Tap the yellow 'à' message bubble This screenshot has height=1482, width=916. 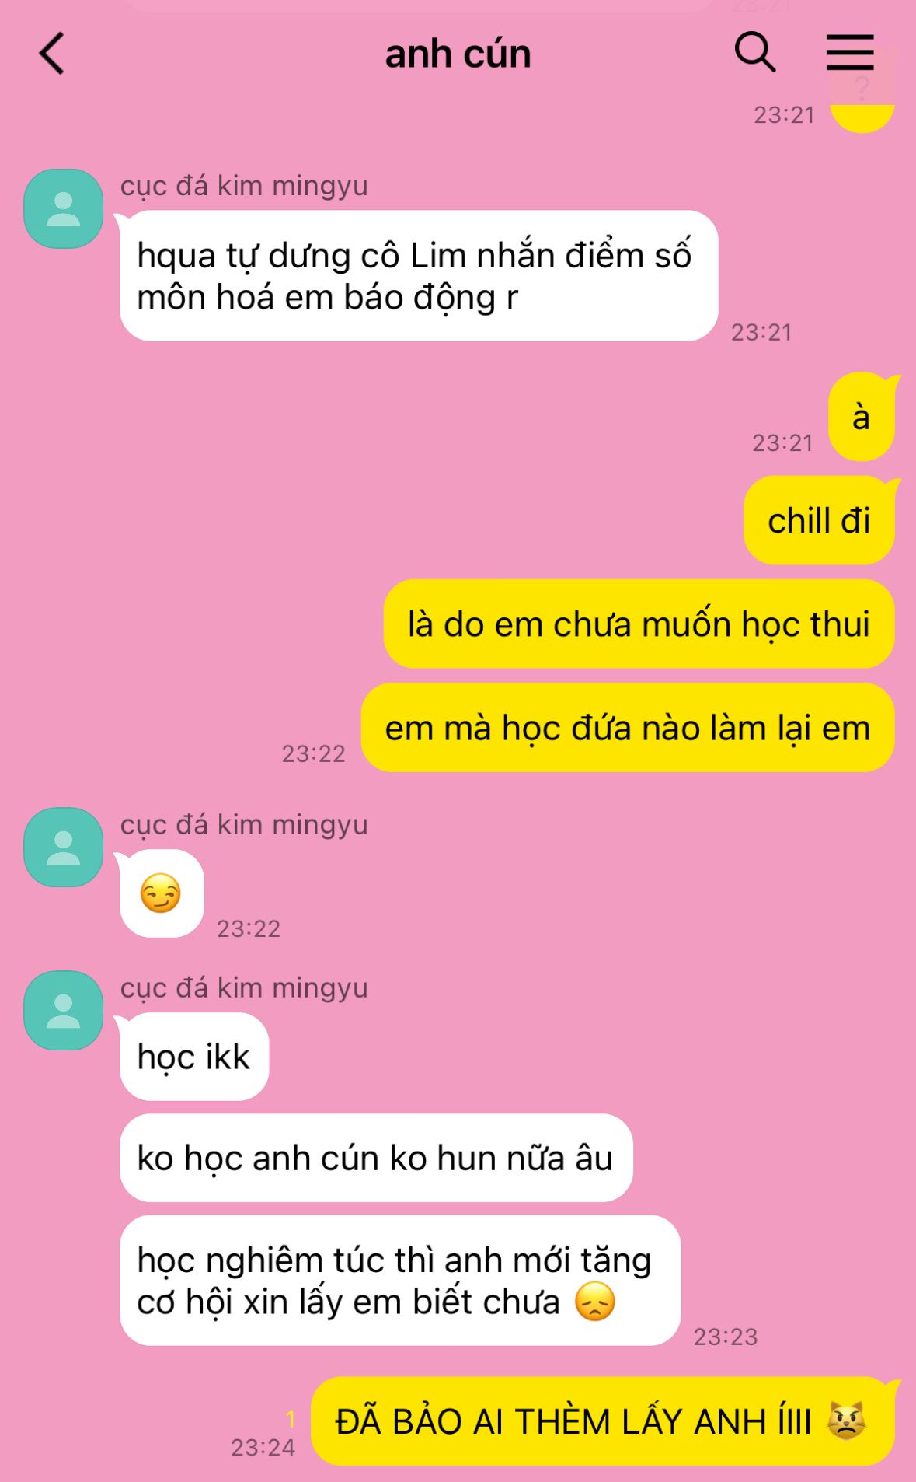pyautogui.click(x=862, y=417)
